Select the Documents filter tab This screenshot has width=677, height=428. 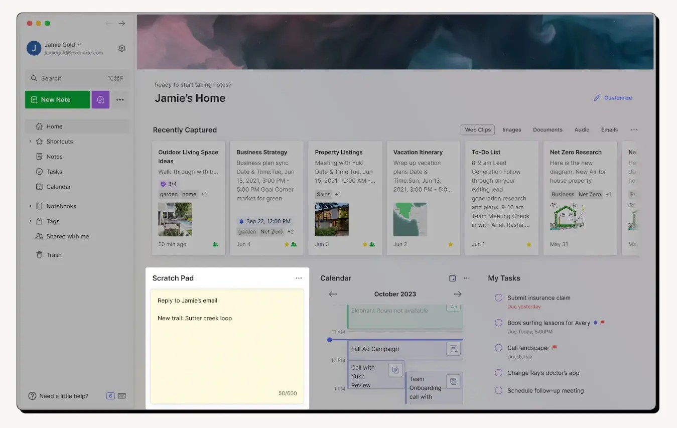547,129
